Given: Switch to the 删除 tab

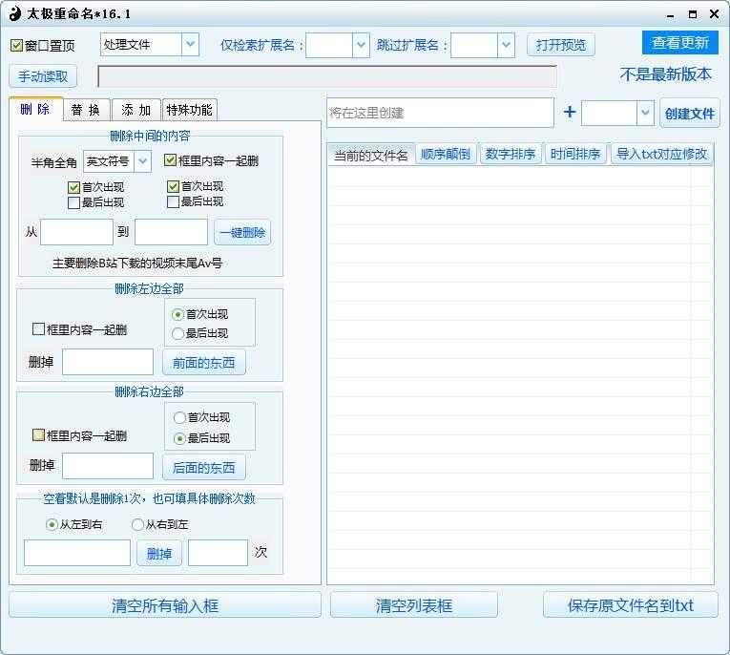Looking at the screenshot, I should pyautogui.click(x=35, y=110).
